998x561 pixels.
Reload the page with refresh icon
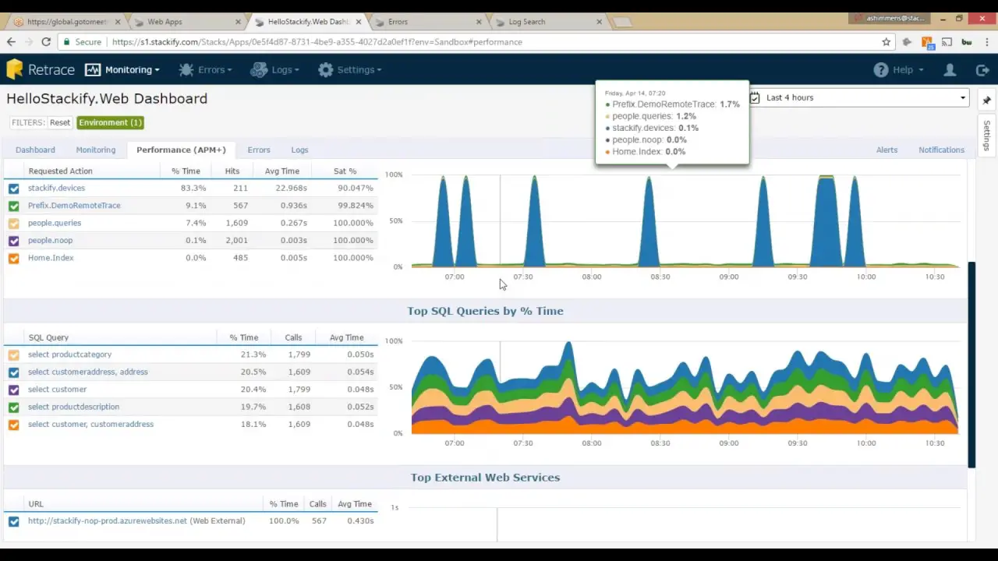pos(46,41)
